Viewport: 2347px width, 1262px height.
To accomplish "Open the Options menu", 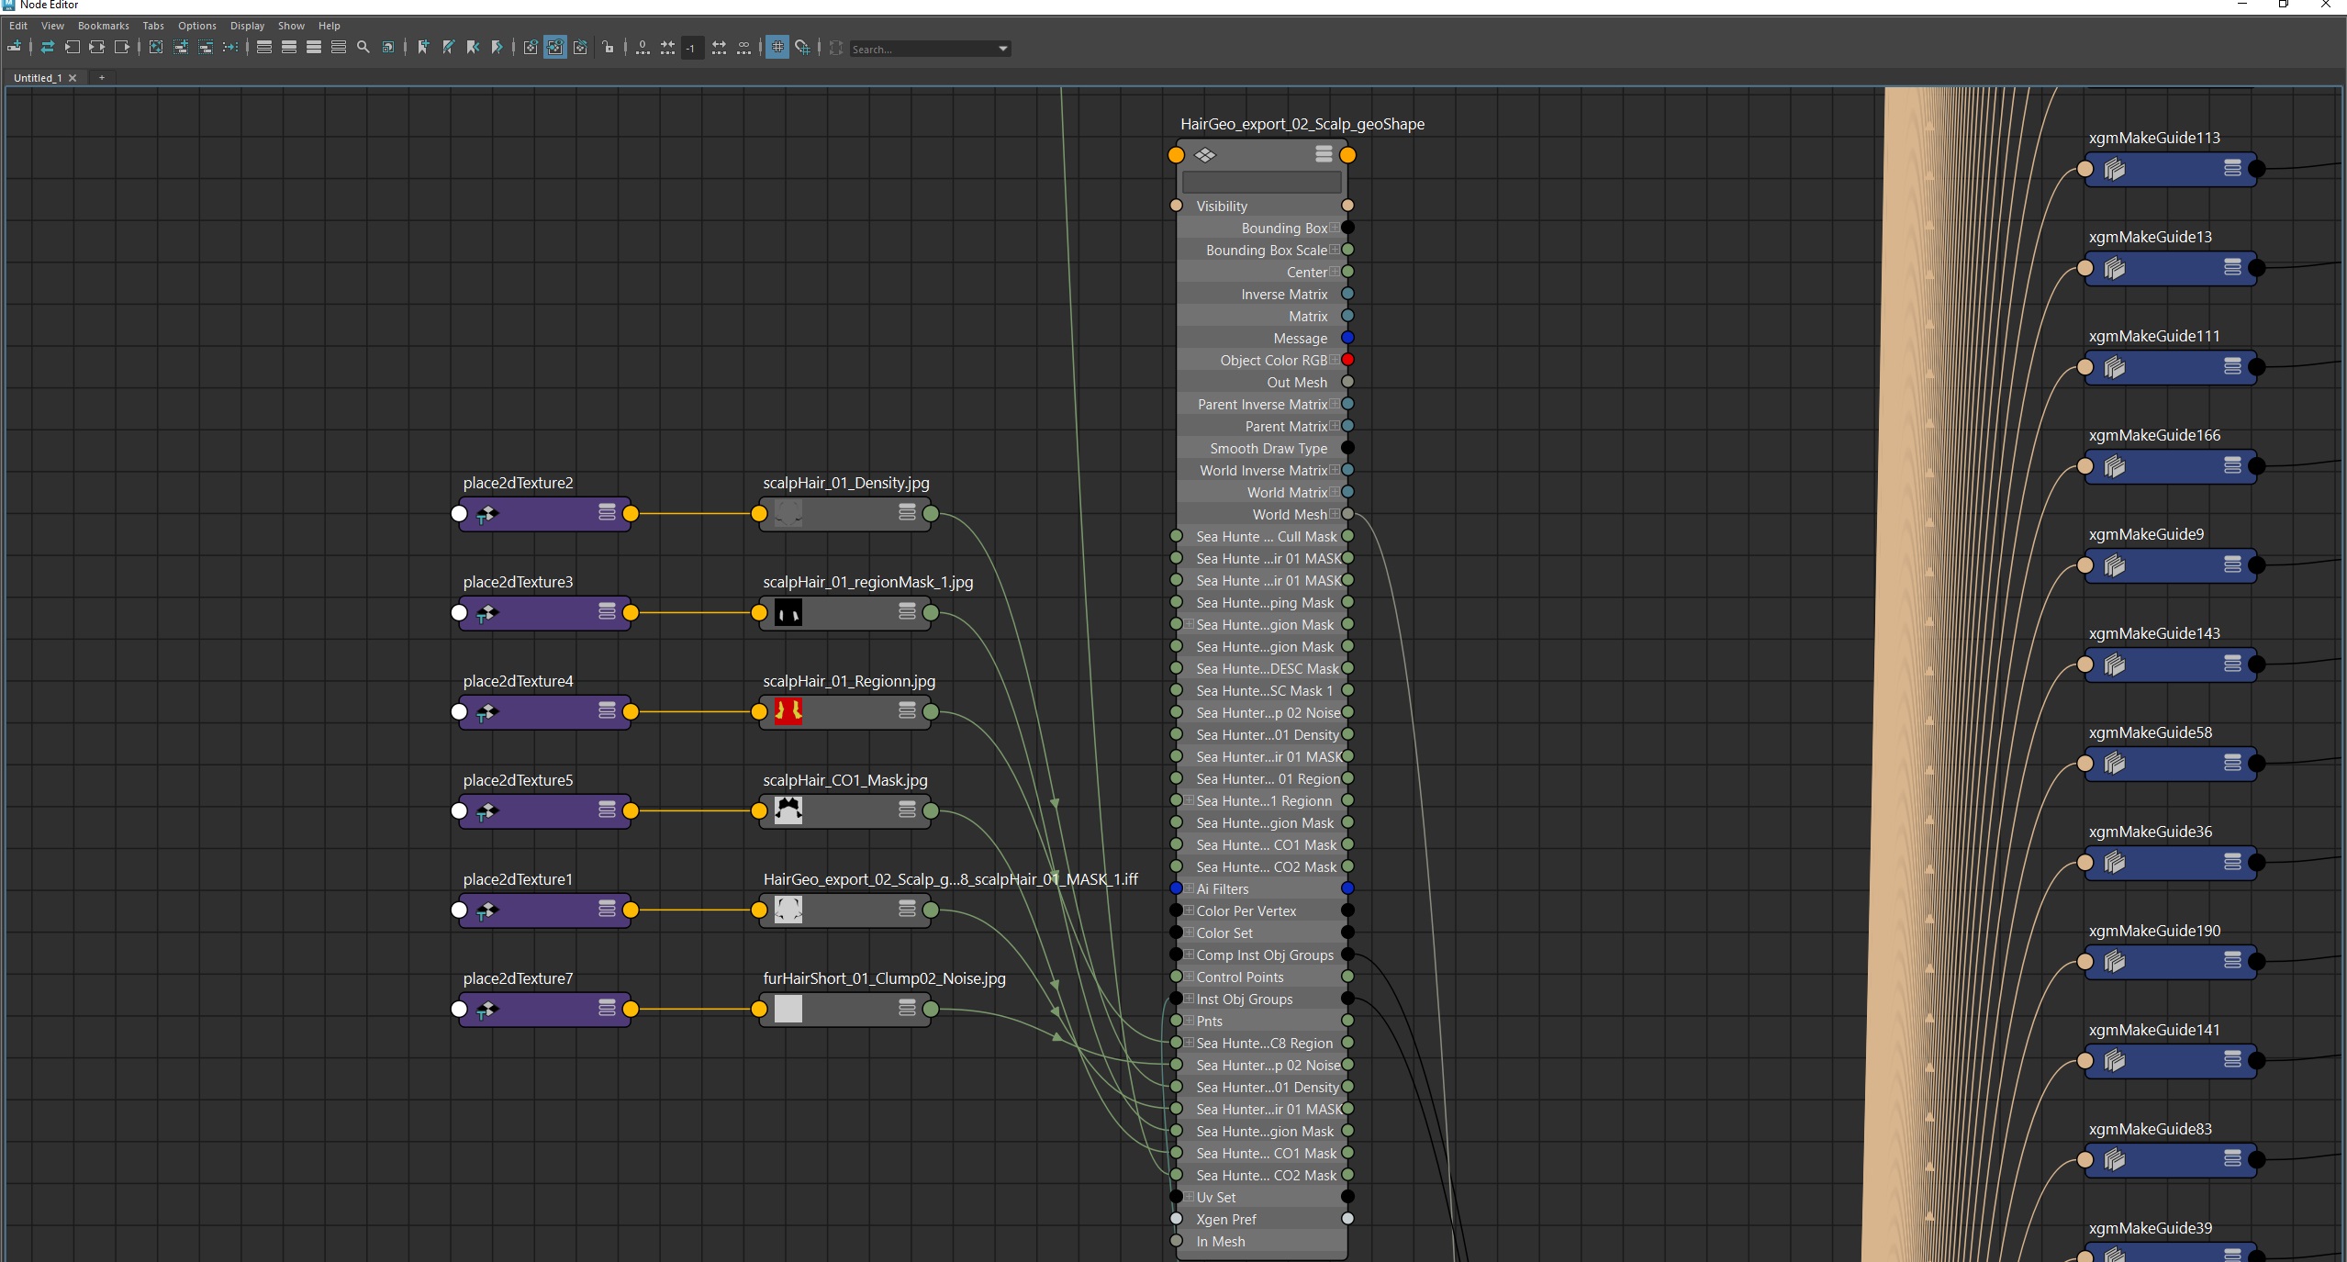I will point(196,26).
